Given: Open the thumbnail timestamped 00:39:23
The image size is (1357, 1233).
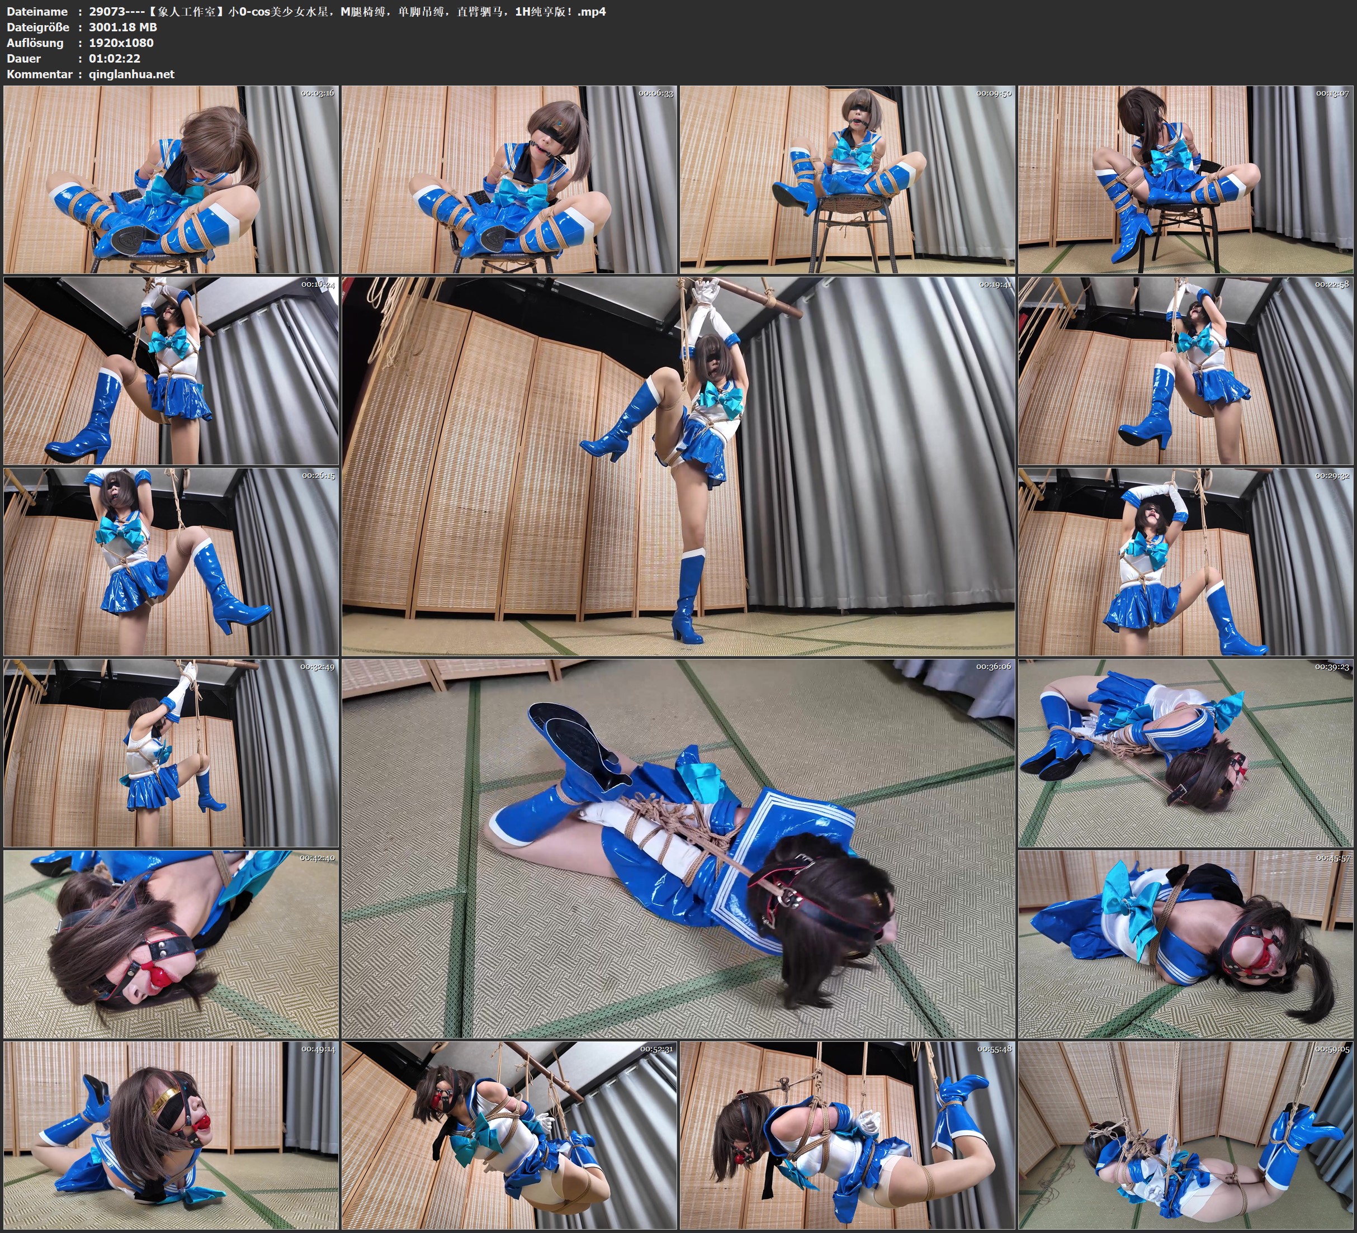Looking at the screenshot, I should (1186, 752).
